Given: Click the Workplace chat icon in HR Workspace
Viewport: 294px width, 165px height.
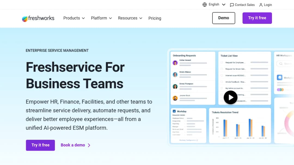Looking at the screenshot, I should pos(280,77).
